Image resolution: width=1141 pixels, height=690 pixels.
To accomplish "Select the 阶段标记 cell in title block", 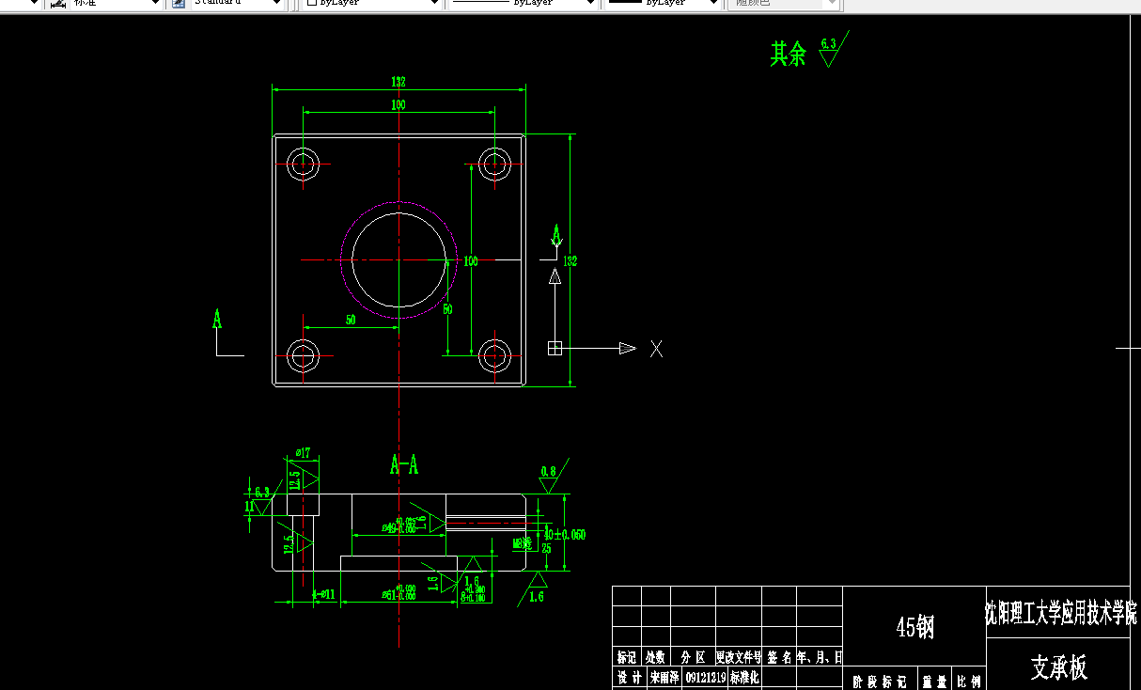I will point(878,682).
